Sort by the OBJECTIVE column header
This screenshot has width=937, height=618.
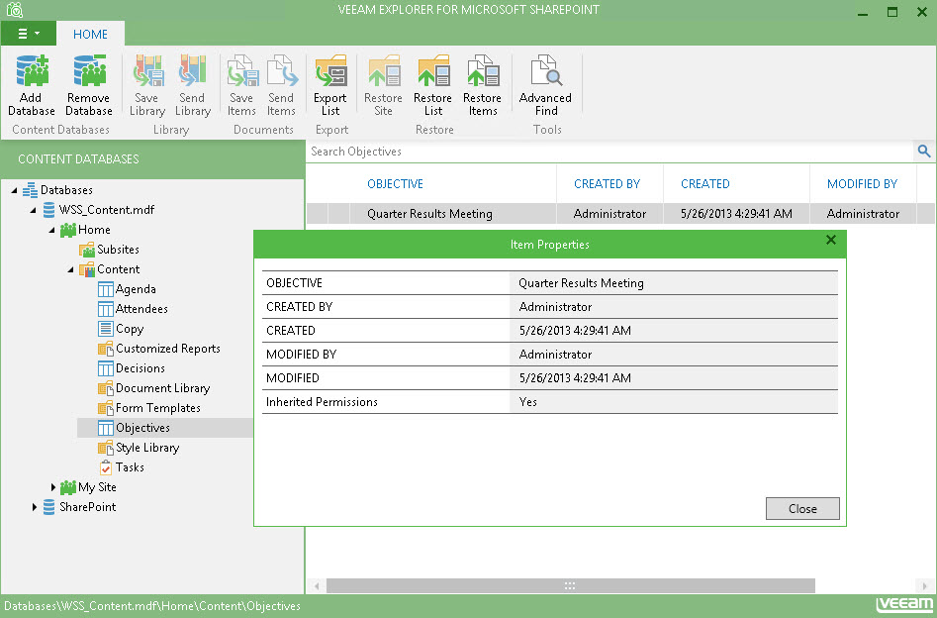pos(395,183)
